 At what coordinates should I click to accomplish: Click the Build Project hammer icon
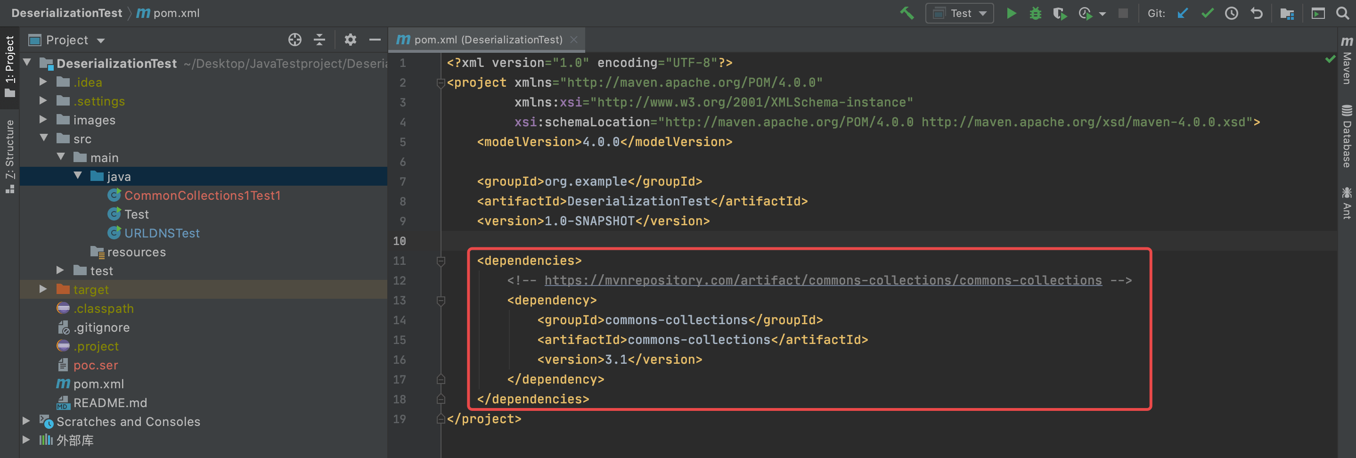907,13
